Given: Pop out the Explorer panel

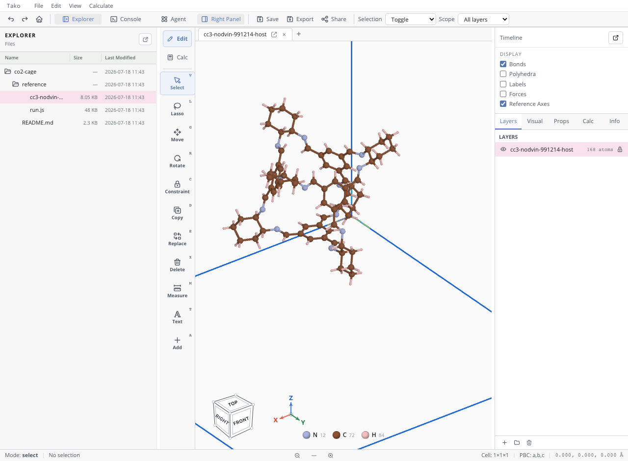Looking at the screenshot, I should [x=145, y=39].
